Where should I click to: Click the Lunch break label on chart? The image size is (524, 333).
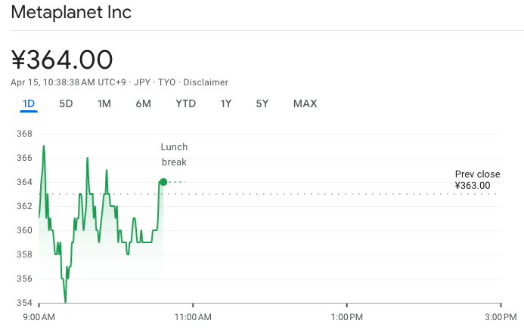point(174,154)
